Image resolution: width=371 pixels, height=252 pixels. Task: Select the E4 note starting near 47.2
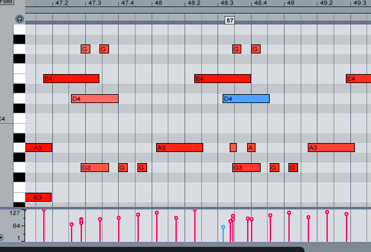point(71,79)
